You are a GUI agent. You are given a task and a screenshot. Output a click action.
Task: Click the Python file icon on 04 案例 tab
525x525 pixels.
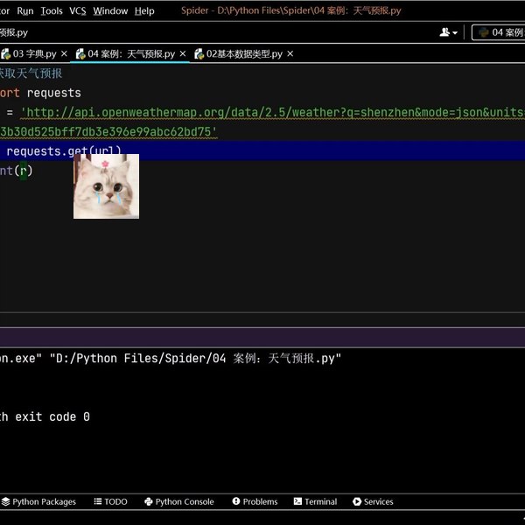pos(80,54)
